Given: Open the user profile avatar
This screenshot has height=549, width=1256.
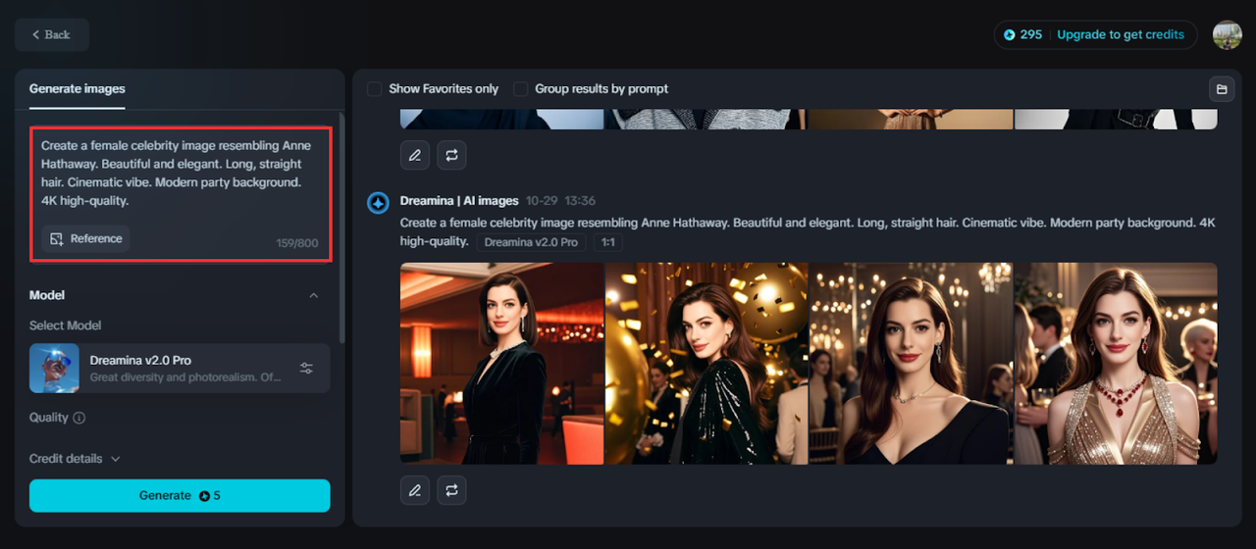Looking at the screenshot, I should (x=1227, y=34).
